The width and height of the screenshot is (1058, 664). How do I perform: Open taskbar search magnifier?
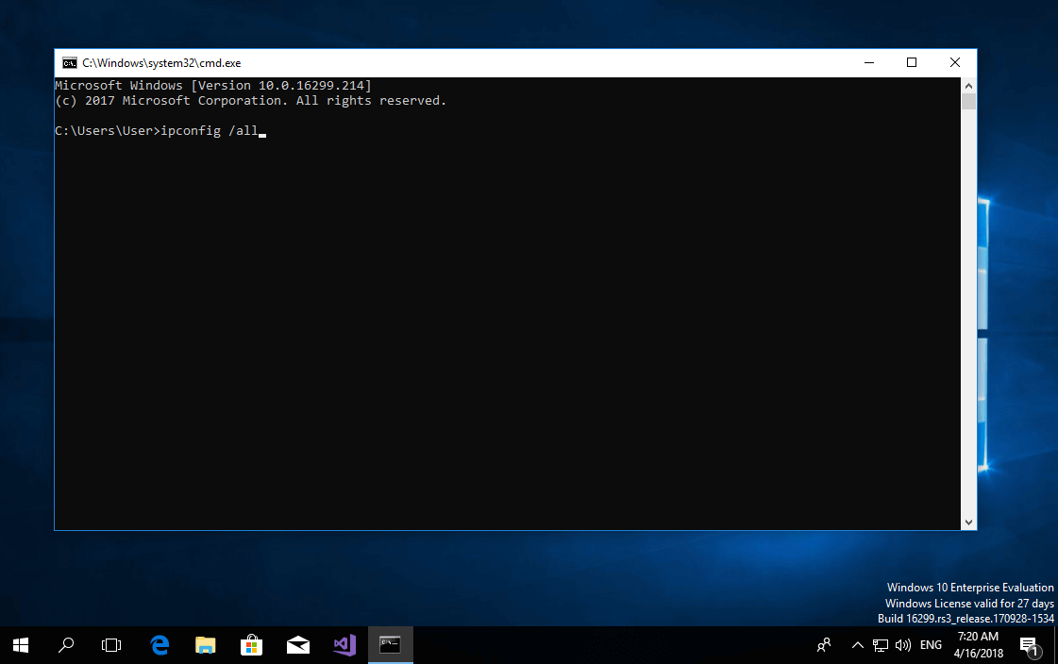pyautogui.click(x=66, y=645)
